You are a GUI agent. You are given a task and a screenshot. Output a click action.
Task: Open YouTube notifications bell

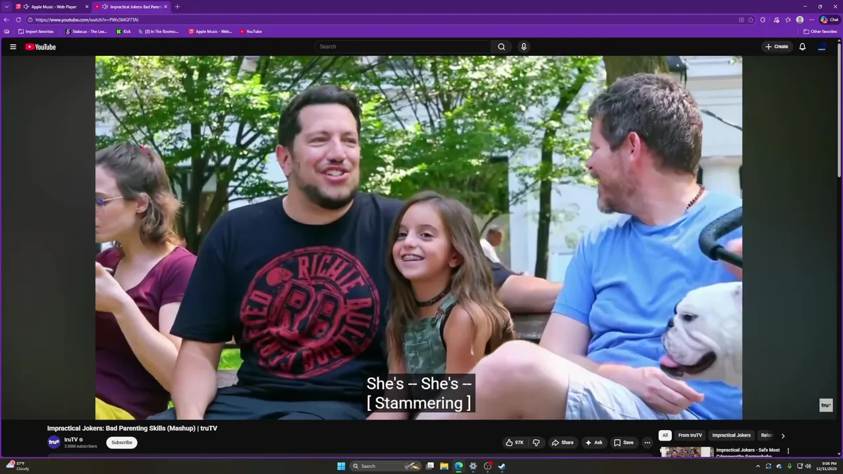pos(802,47)
